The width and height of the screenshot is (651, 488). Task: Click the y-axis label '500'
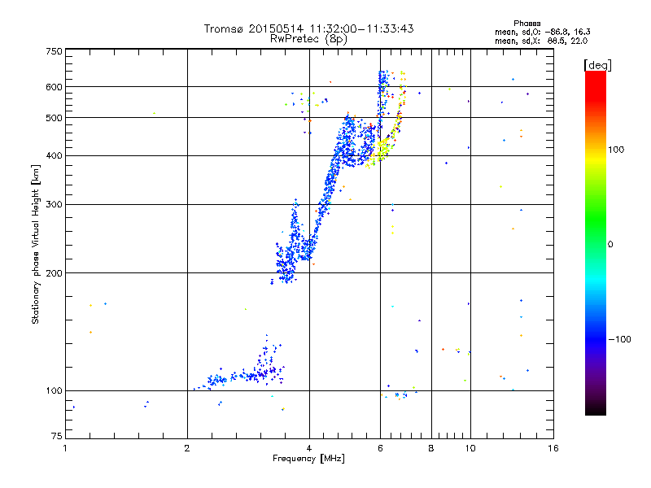pyautogui.click(x=54, y=118)
